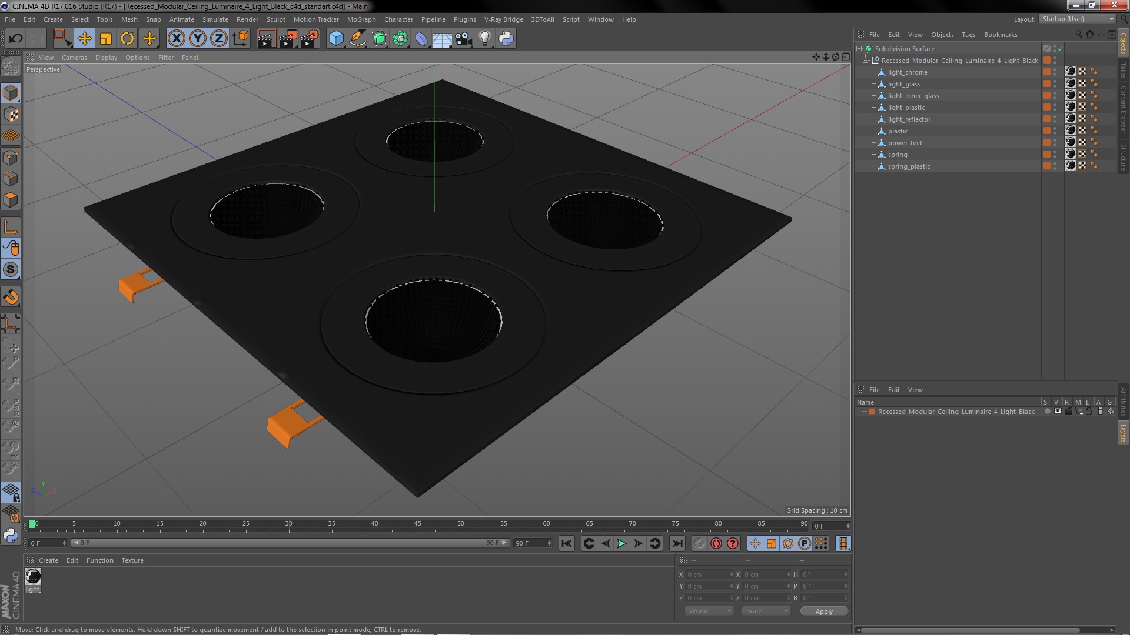Open Edit Render Settings
The height and width of the screenshot is (635, 1130).
click(309, 39)
